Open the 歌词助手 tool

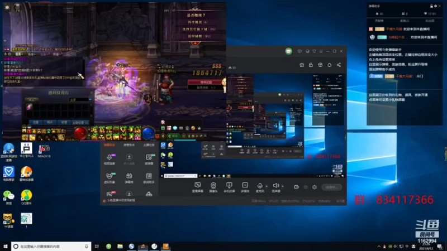pyautogui.click(x=149, y=178)
